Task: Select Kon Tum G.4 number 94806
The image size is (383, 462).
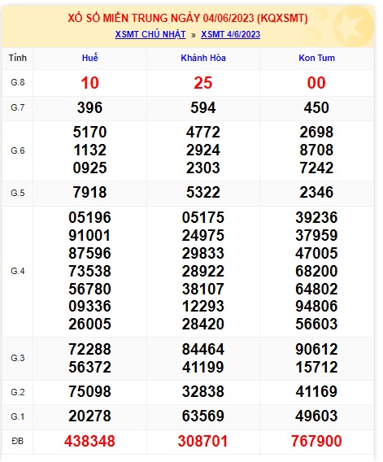Action: pyautogui.click(x=316, y=306)
